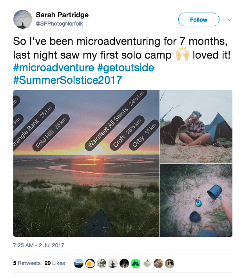View the 5 Retweets list
The height and width of the screenshot is (278, 243).
tap(27, 263)
